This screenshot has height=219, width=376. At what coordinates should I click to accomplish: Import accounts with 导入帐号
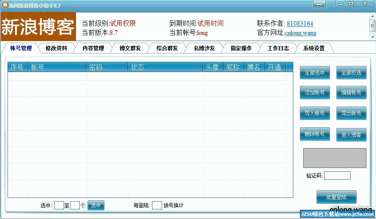315,113
